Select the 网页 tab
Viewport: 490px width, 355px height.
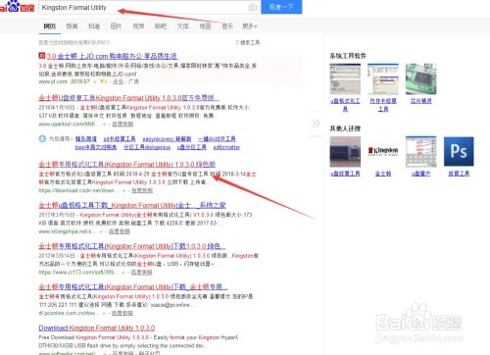point(50,26)
